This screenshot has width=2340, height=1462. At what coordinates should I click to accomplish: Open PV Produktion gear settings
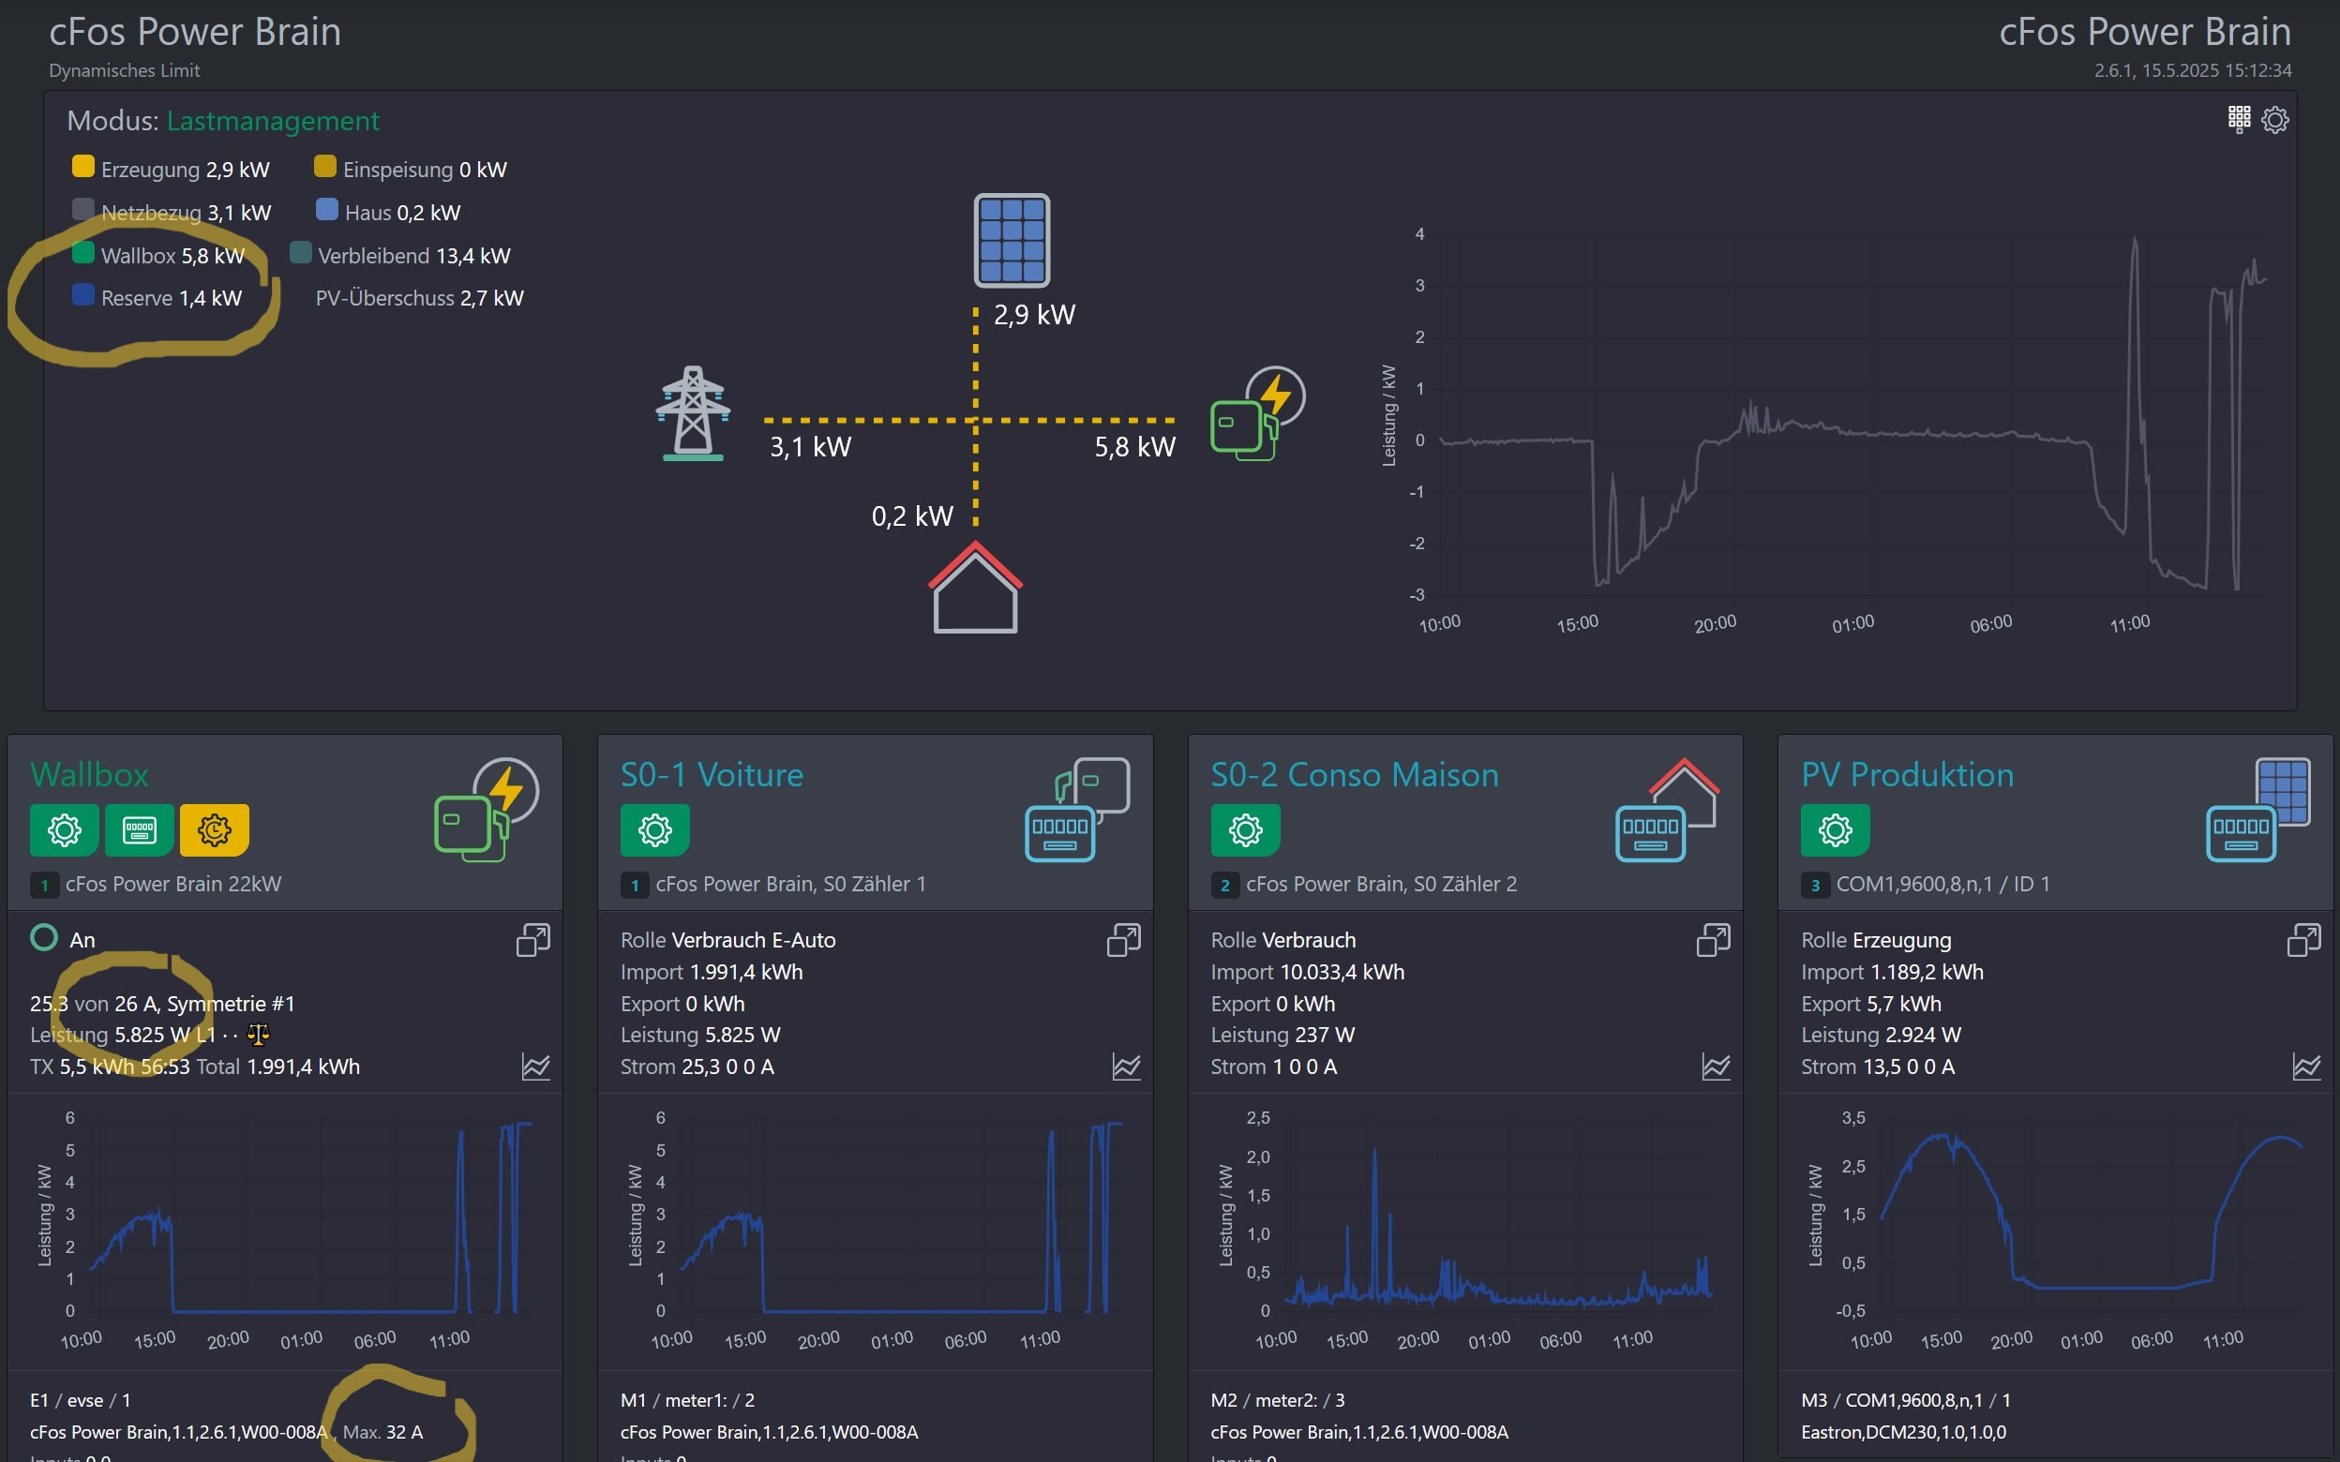[1836, 829]
